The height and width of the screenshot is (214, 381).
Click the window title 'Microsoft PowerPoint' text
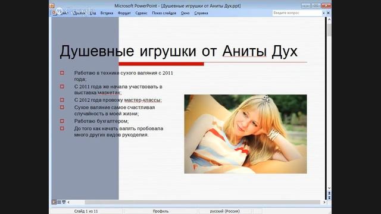tap(136, 6)
